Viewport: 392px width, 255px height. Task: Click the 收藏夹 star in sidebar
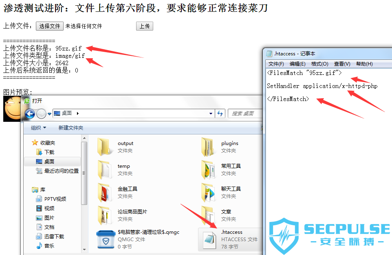click(35, 143)
